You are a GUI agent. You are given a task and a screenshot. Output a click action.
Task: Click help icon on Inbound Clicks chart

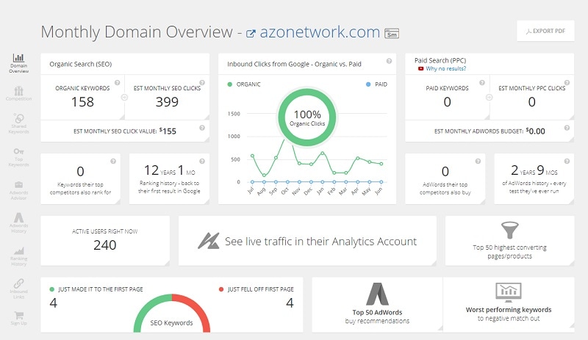point(390,61)
